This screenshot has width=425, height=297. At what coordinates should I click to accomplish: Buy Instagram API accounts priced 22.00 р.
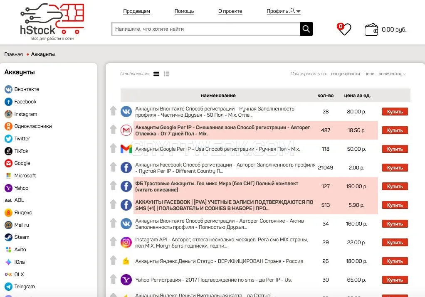pyautogui.click(x=395, y=242)
